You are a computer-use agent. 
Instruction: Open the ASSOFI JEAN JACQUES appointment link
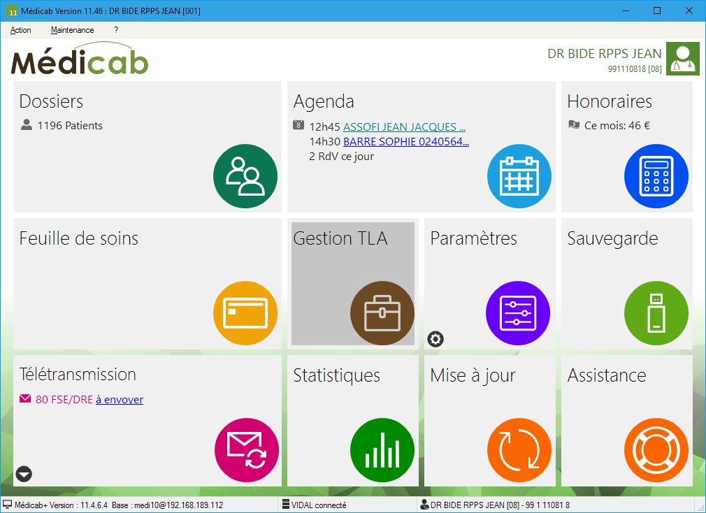click(x=404, y=127)
